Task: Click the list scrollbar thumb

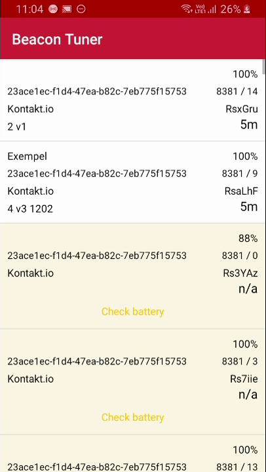Action: coord(264,66)
